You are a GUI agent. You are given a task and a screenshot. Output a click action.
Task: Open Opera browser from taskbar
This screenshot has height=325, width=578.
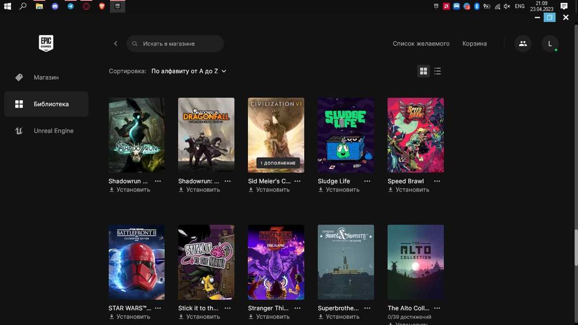click(86, 6)
